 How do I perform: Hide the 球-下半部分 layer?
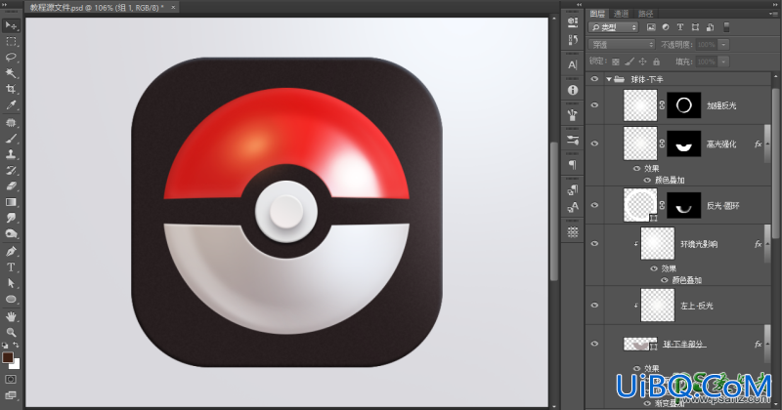click(594, 344)
